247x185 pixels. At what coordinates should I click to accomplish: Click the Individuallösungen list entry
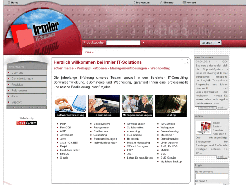pyautogui.click(x=105, y=143)
